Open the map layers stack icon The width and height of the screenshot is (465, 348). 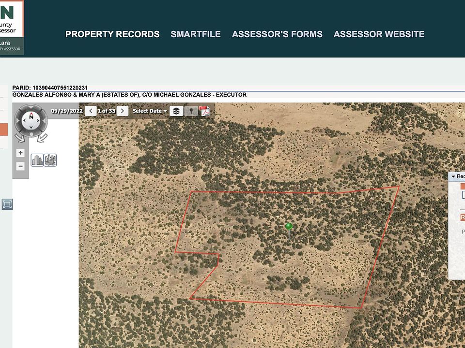(176, 111)
